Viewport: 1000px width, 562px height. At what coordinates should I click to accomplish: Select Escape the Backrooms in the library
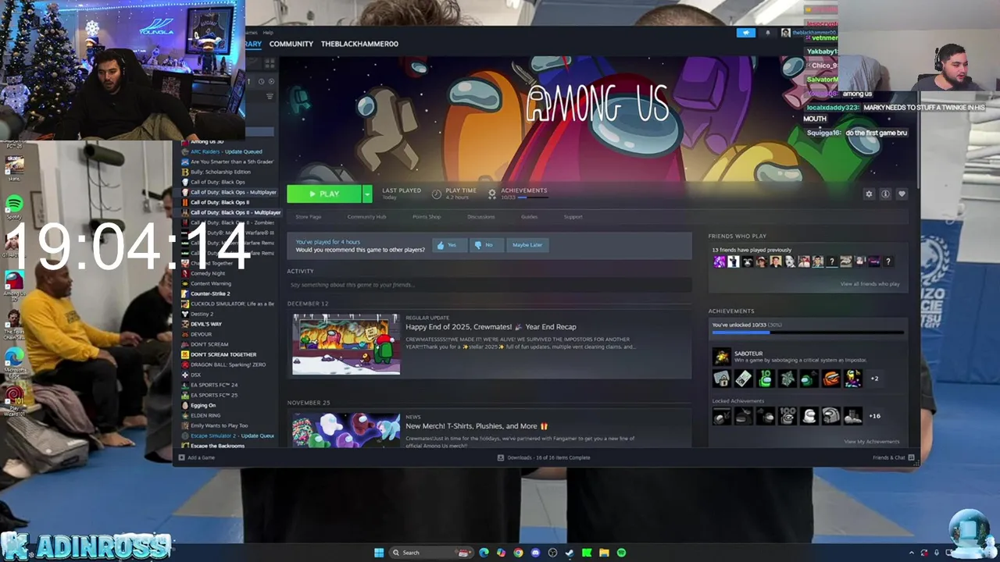(217, 446)
